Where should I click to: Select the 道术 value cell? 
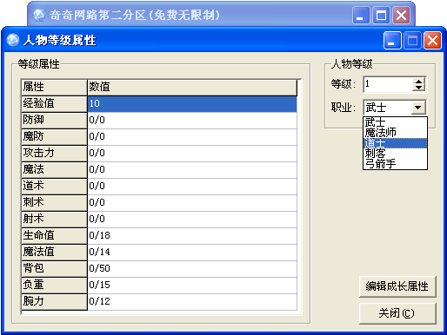(192, 186)
